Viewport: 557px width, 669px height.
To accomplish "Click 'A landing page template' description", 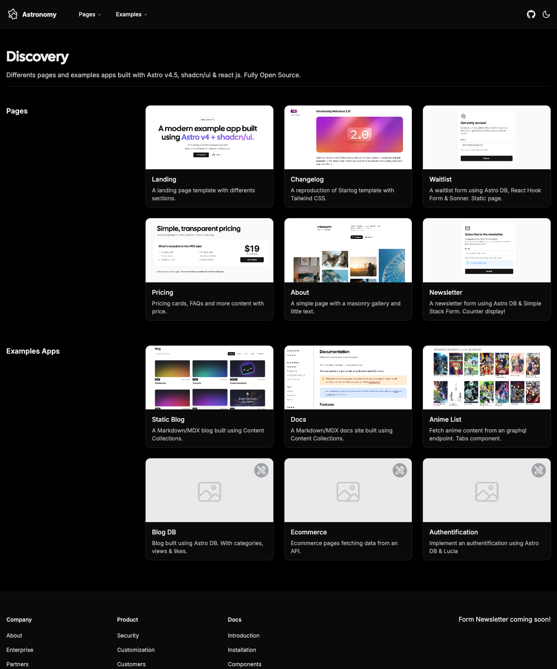I will click(203, 194).
